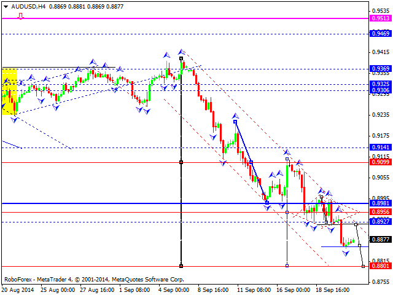393x295 pixels.
Task: Click the 0.8927 blue price label
Action: (x=381, y=222)
